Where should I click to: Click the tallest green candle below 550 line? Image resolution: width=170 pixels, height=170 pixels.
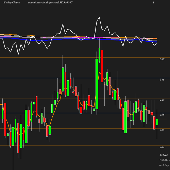point(97,84)
